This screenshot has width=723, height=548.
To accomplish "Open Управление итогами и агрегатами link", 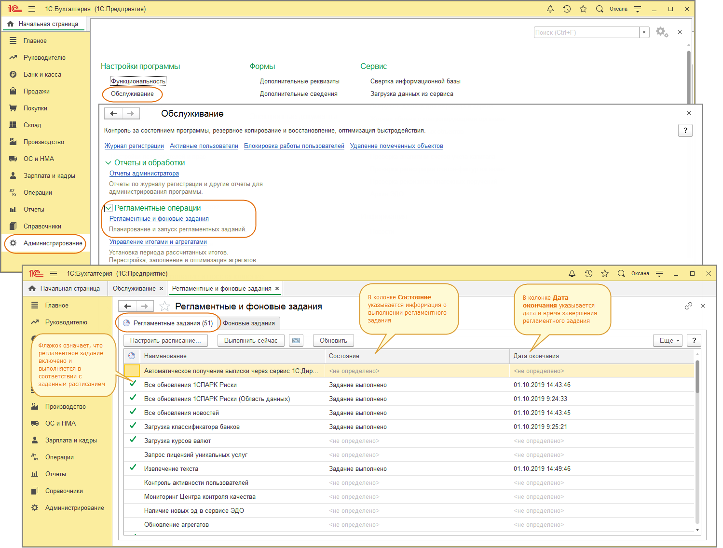I will click(x=158, y=242).
